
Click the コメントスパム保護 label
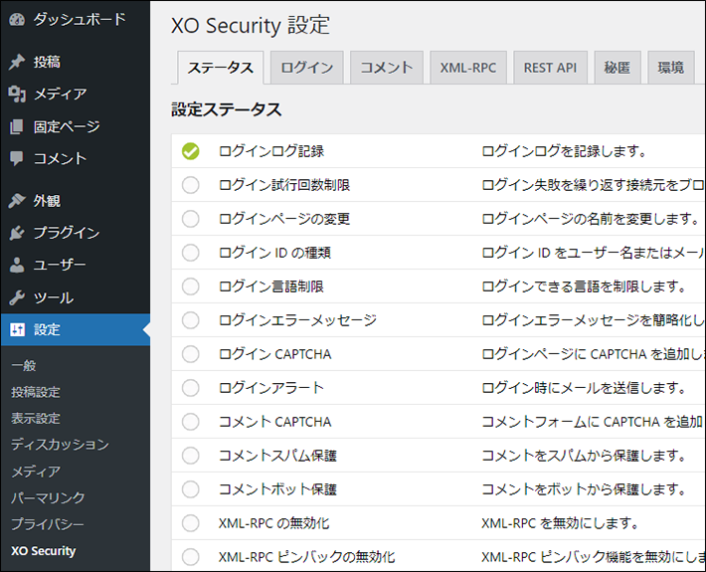277,456
